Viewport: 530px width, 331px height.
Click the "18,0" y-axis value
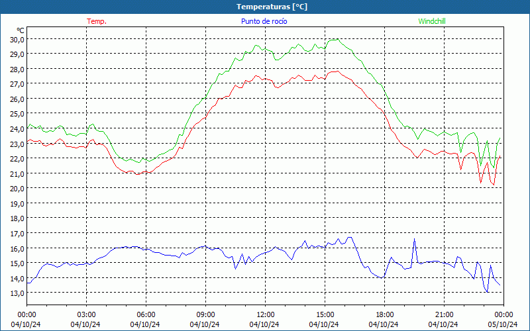[x=17, y=218]
